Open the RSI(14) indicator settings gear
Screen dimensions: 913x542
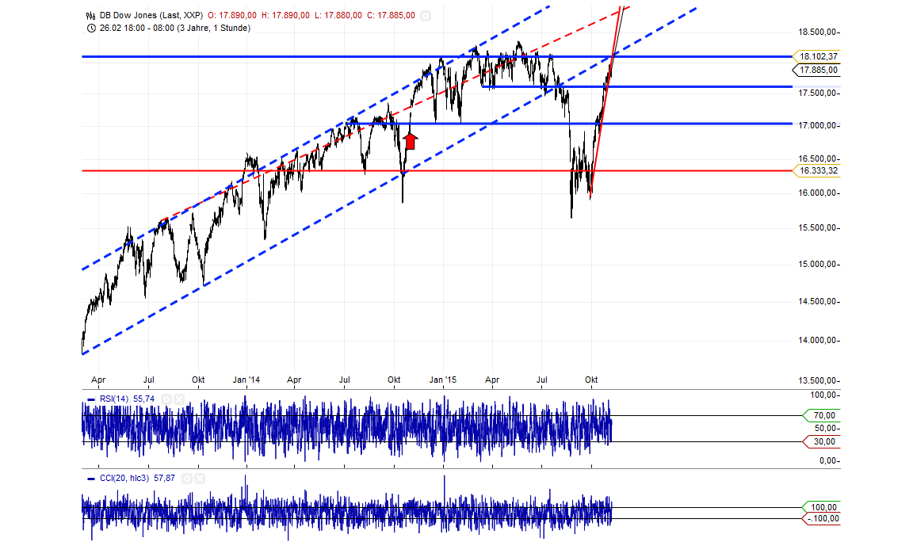tap(166, 399)
